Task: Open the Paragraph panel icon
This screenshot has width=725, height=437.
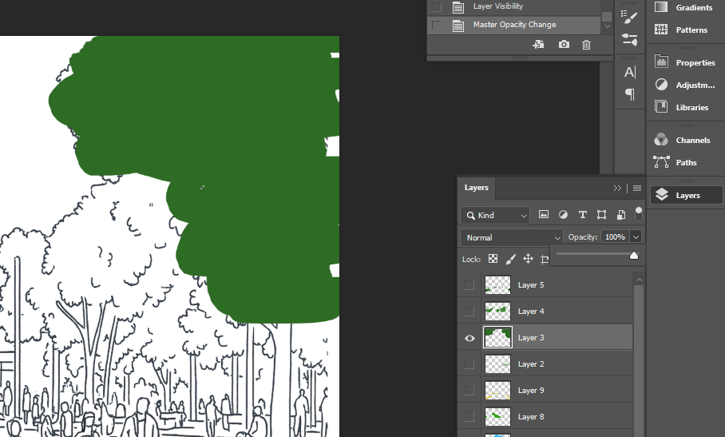Action: click(x=629, y=95)
